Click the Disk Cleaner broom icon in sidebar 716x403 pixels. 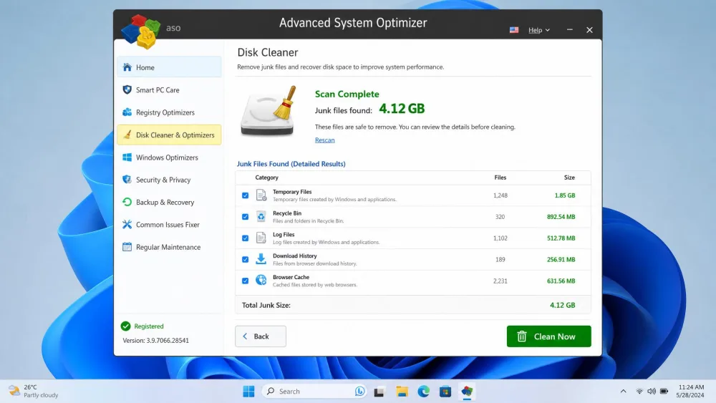click(x=127, y=135)
